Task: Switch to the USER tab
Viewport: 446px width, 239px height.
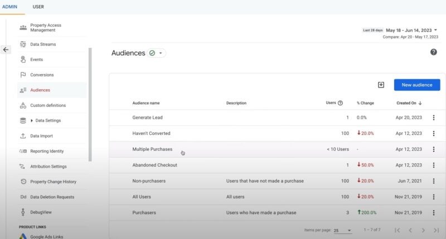Action: point(38,7)
